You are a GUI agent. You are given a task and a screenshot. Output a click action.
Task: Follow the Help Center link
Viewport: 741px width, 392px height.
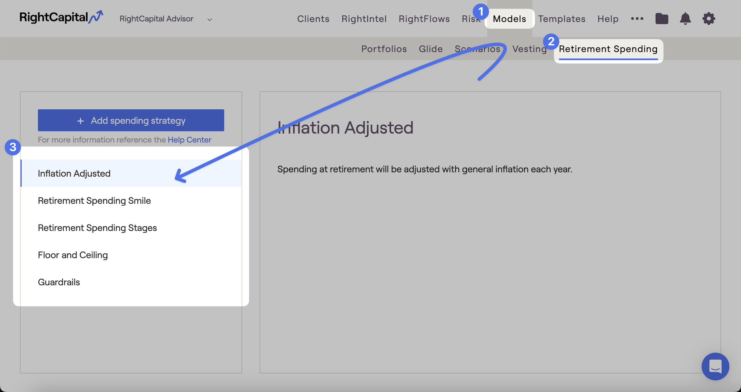tap(189, 140)
